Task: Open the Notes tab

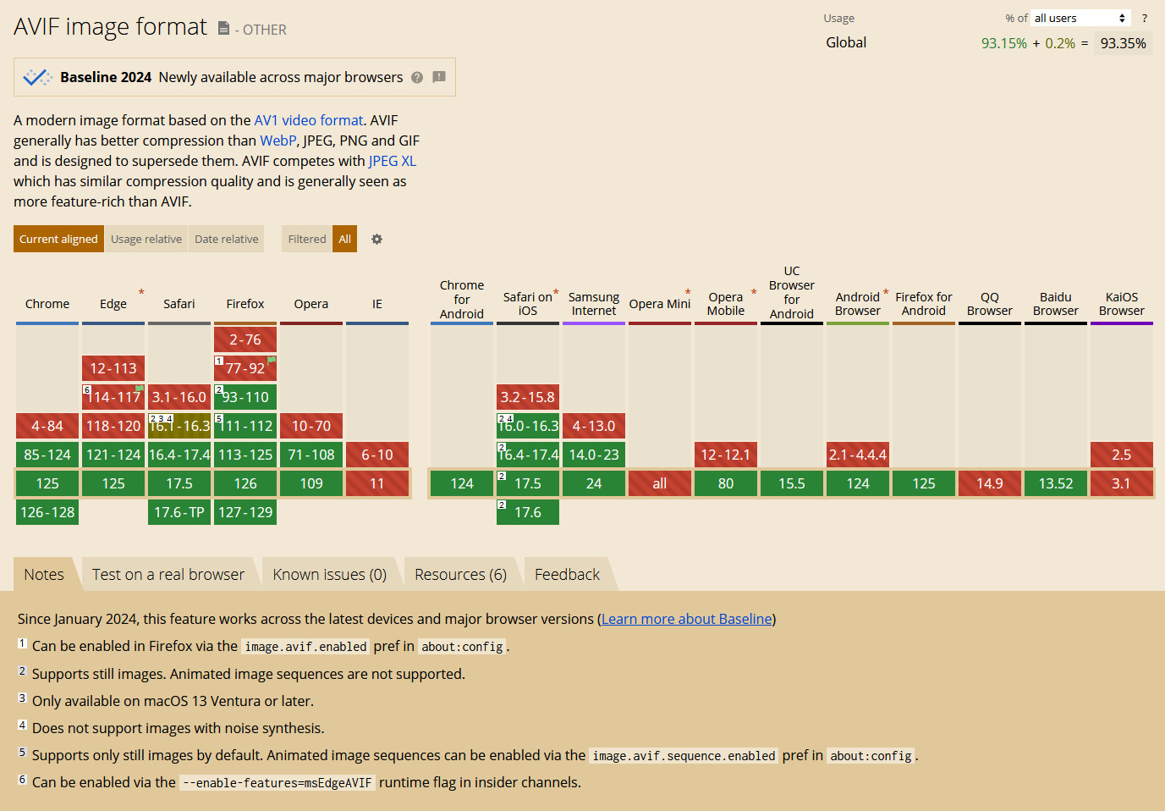Action: coord(44,574)
